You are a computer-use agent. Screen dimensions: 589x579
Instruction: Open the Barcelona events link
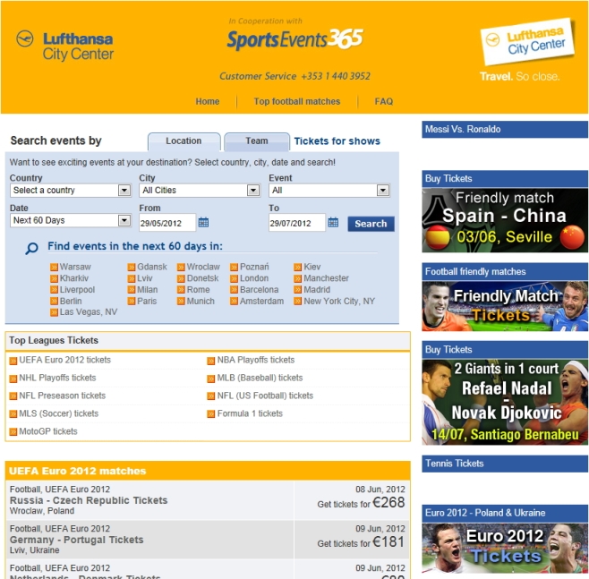pos(260,290)
